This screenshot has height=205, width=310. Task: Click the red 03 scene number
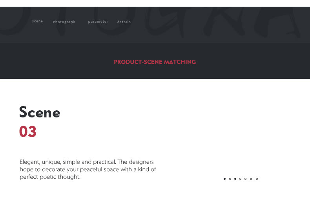click(28, 132)
